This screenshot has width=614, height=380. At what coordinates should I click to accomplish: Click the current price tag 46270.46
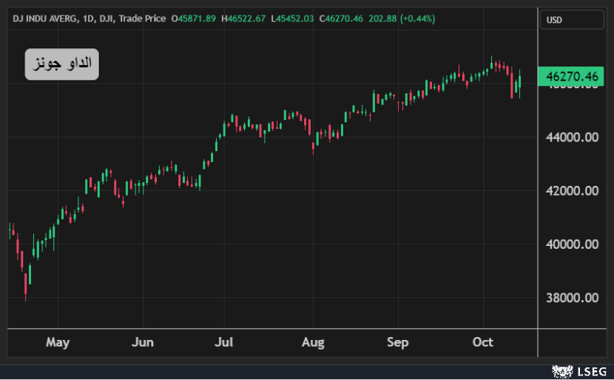point(571,76)
